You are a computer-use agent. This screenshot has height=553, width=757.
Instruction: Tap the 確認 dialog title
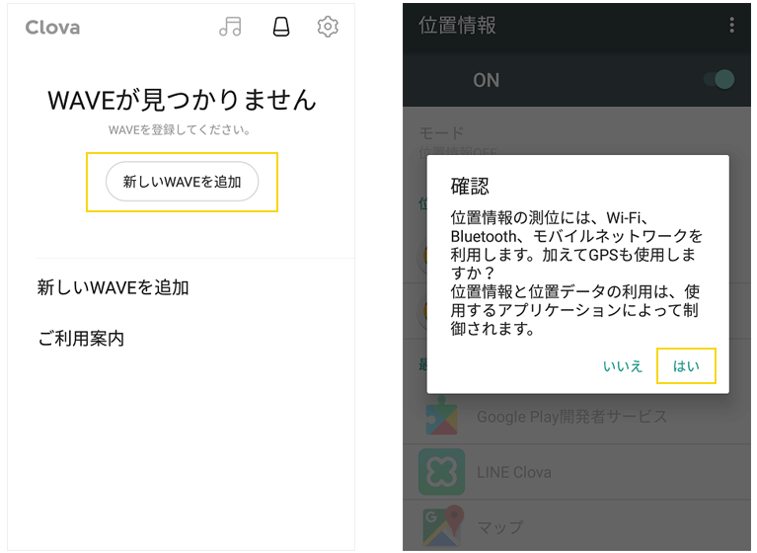pyautogui.click(x=470, y=186)
